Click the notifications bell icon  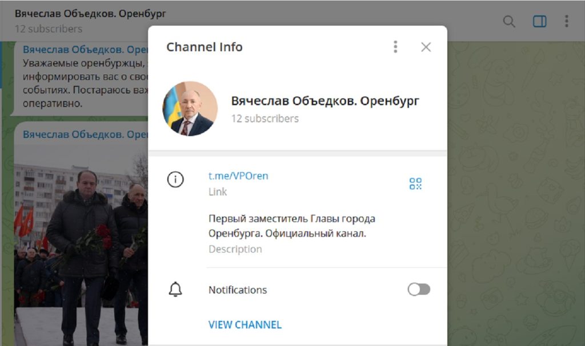click(175, 290)
